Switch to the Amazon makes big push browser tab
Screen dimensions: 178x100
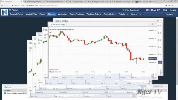point(79,2)
